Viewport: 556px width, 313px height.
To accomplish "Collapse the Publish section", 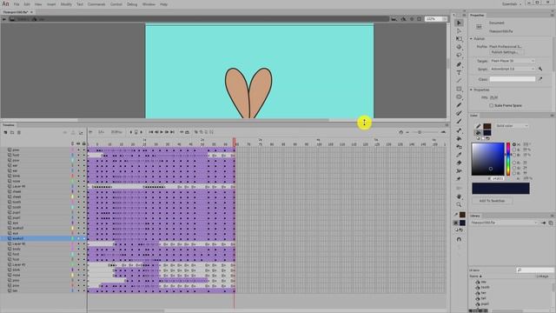I will pos(471,38).
